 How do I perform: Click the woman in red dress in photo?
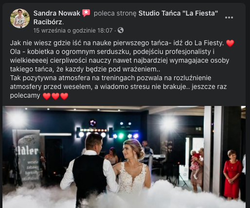click(x=232, y=174)
